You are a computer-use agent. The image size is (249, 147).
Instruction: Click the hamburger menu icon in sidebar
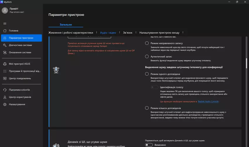5,23
